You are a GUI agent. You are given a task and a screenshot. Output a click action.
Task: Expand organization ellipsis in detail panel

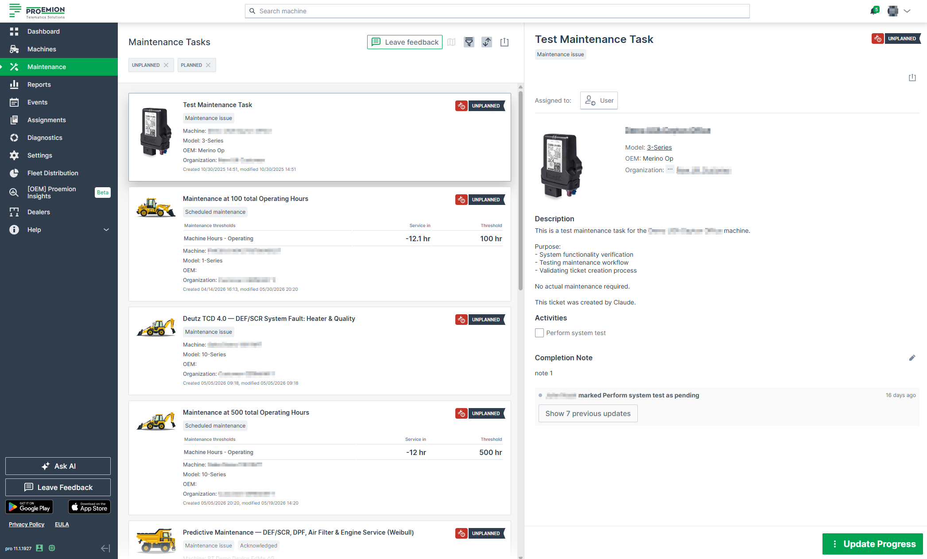point(670,170)
